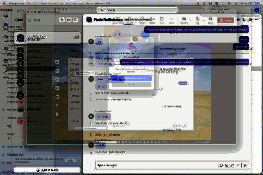The width and height of the screenshot is (263, 175).
Task: Open the Reporting menu
Action: [78, 3]
